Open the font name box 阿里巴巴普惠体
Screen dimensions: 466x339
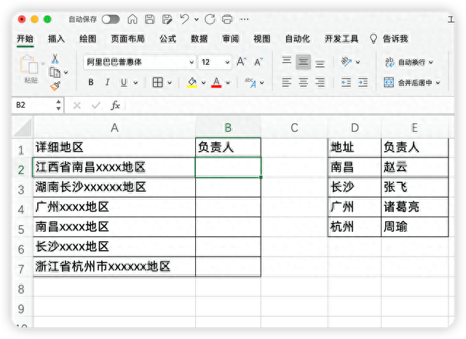click(139, 62)
